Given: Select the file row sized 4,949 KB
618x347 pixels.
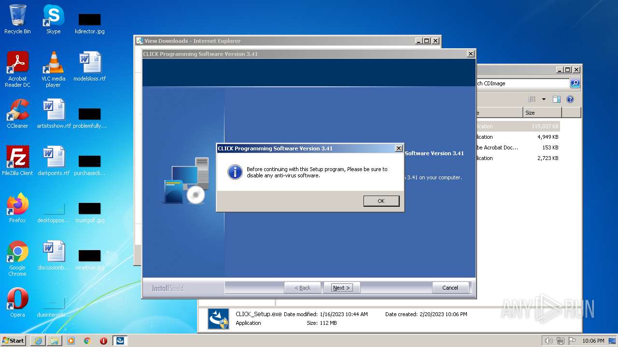Looking at the screenshot, I should tap(518, 137).
